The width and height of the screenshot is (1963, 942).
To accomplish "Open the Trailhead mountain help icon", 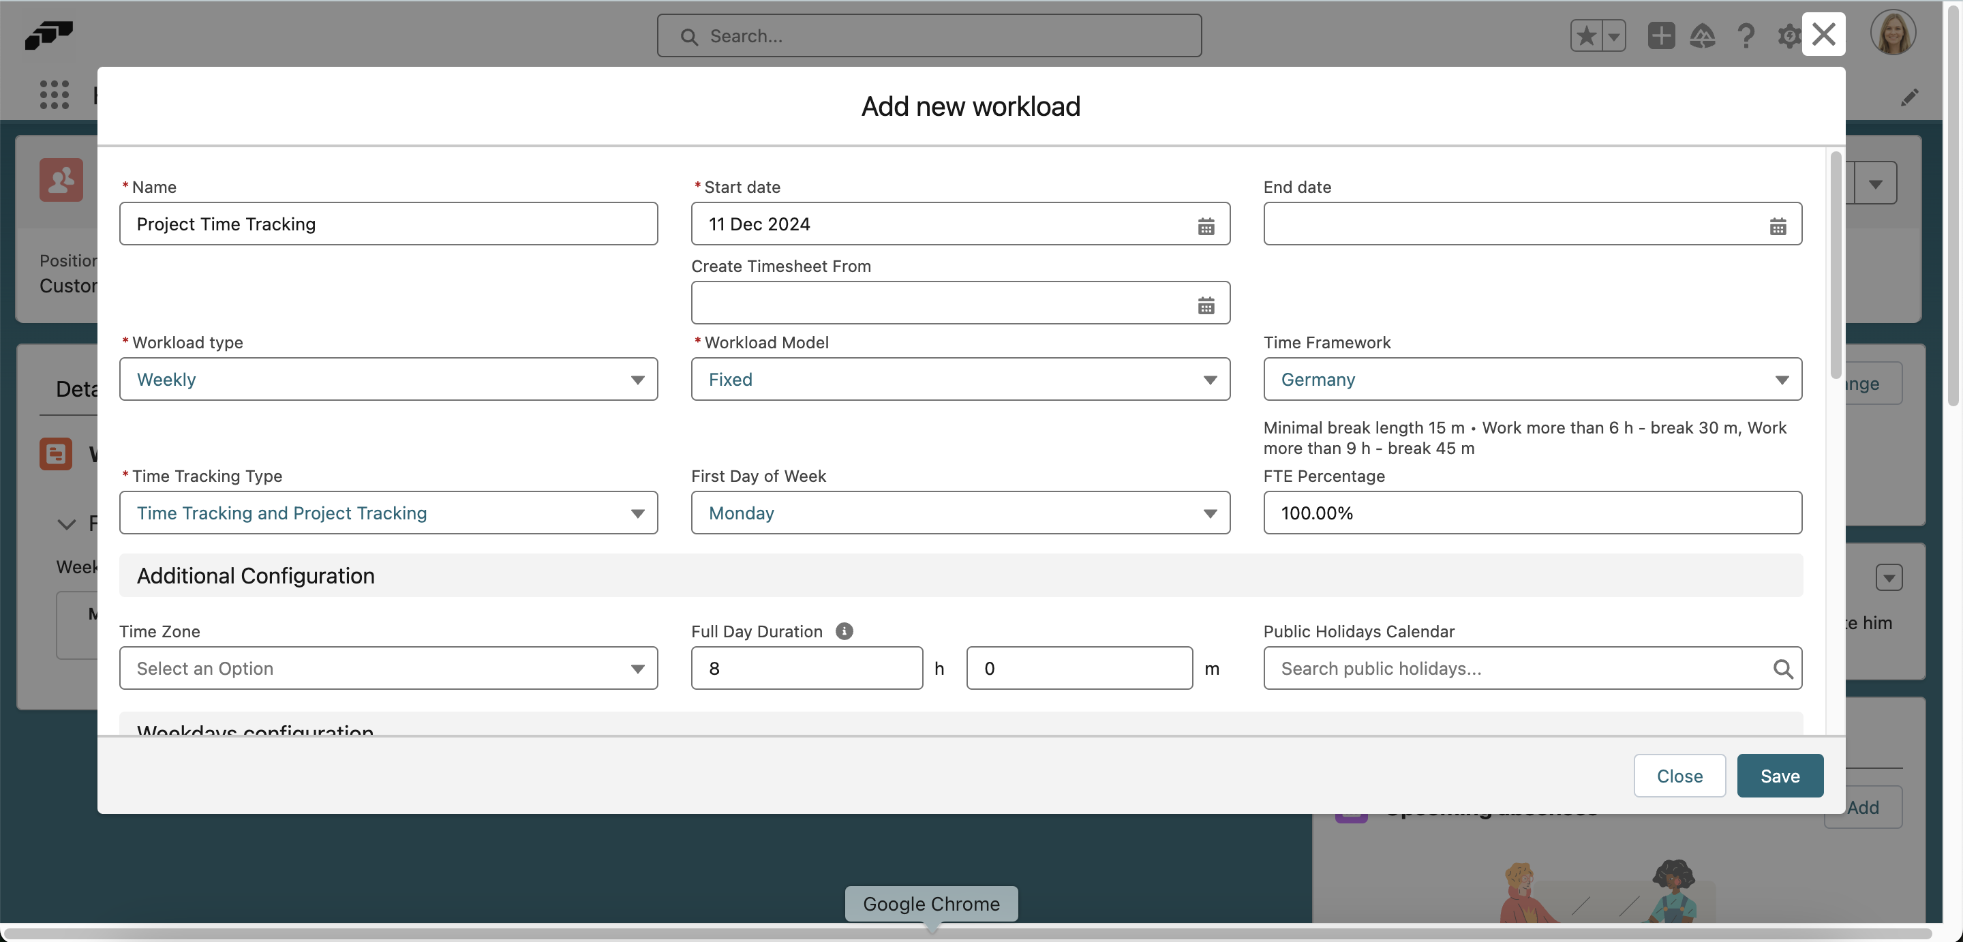I will pyautogui.click(x=1704, y=35).
